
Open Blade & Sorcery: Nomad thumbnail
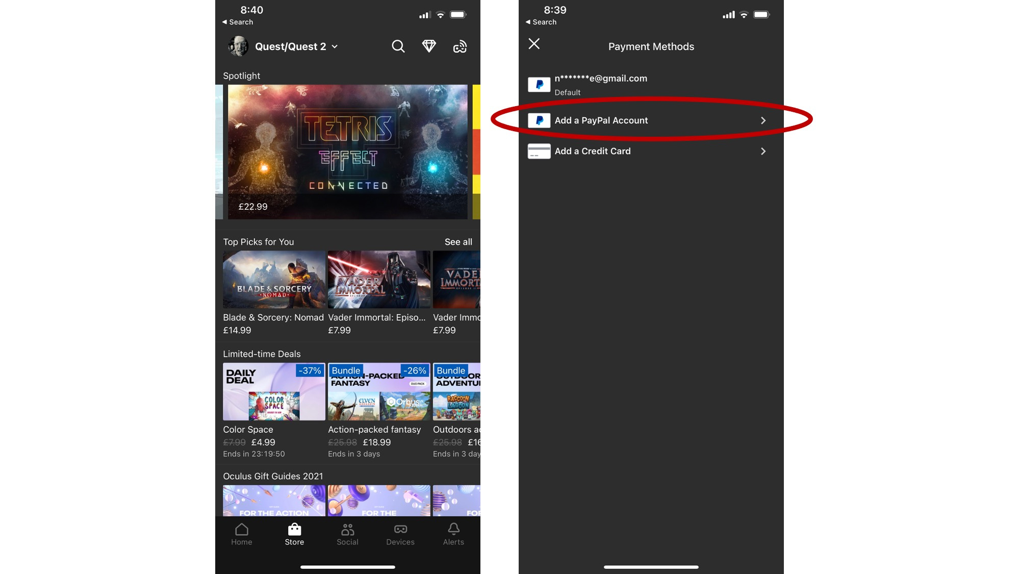point(274,279)
